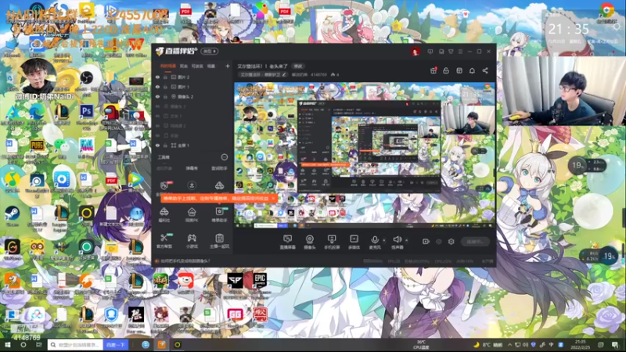Screen dimensions: 626x352
Task: Show the hidden 摄像头 1 layer
Action: click(x=158, y=106)
